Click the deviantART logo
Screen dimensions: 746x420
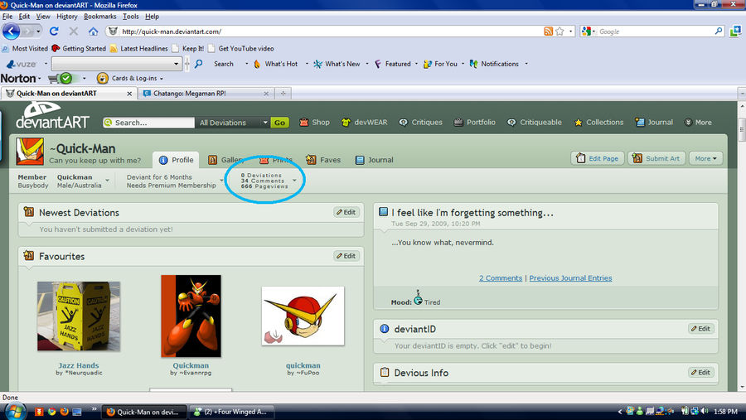click(x=52, y=117)
